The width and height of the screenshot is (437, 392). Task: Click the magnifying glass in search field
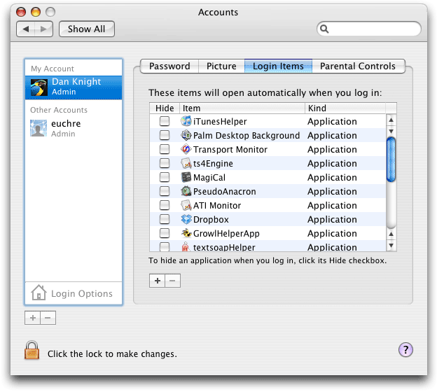pyautogui.click(x=324, y=29)
